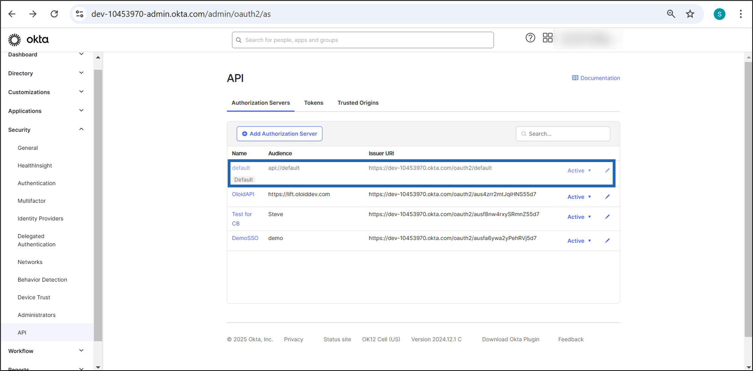Open Active status dropdown for Test for CB
This screenshot has width=753, height=371.
coord(579,217)
